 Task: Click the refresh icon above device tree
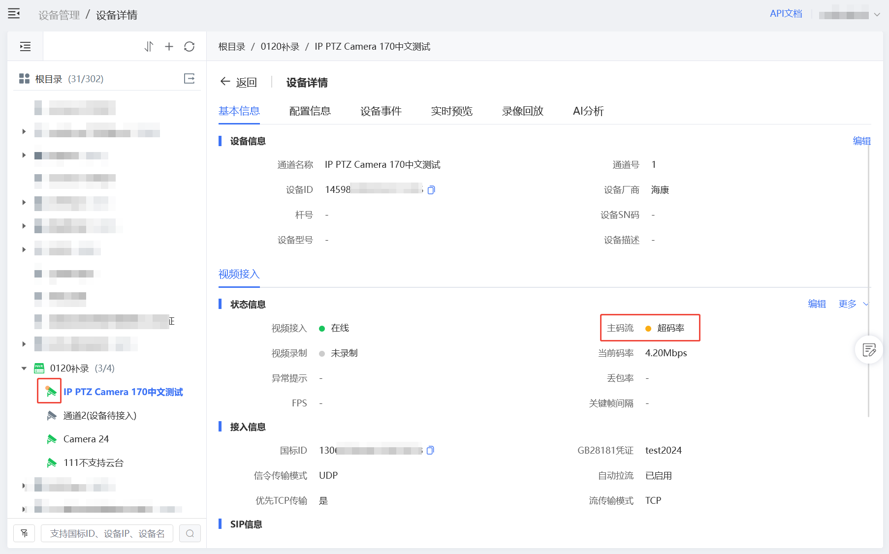(x=189, y=47)
